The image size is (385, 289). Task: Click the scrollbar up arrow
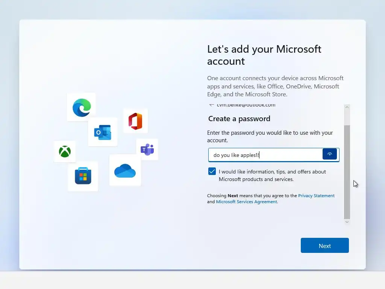[x=347, y=107]
